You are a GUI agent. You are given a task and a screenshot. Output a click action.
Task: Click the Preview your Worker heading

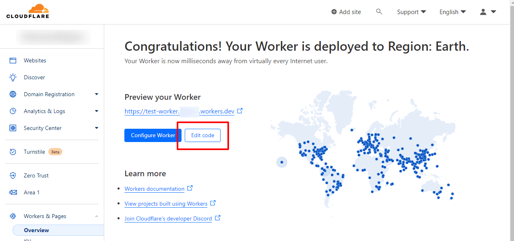(x=163, y=97)
